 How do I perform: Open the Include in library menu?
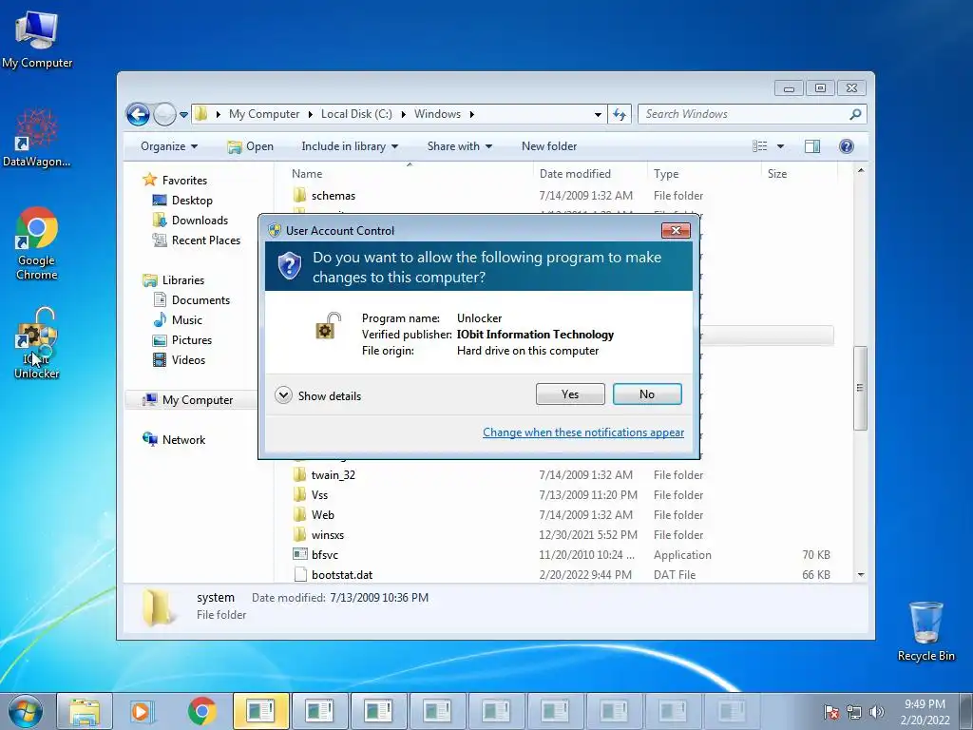pos(350,146)
